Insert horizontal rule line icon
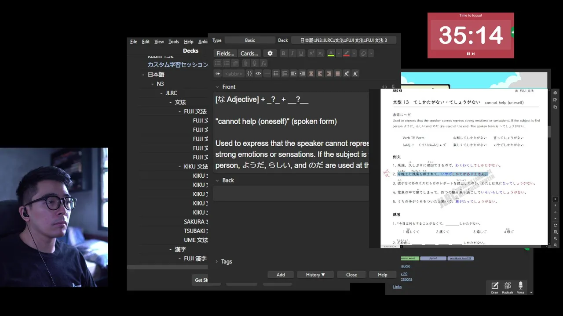 point(267,73)
